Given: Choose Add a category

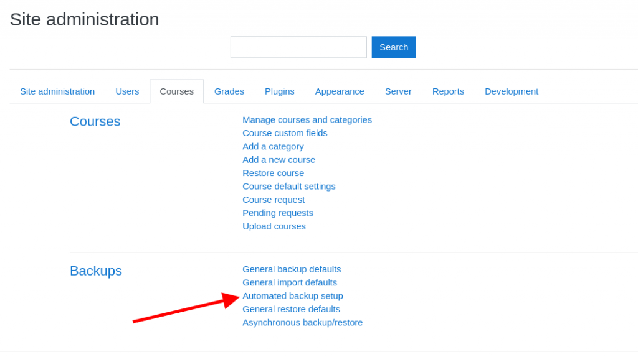Looking at the screenshot, I should click(x=273, y=147).
